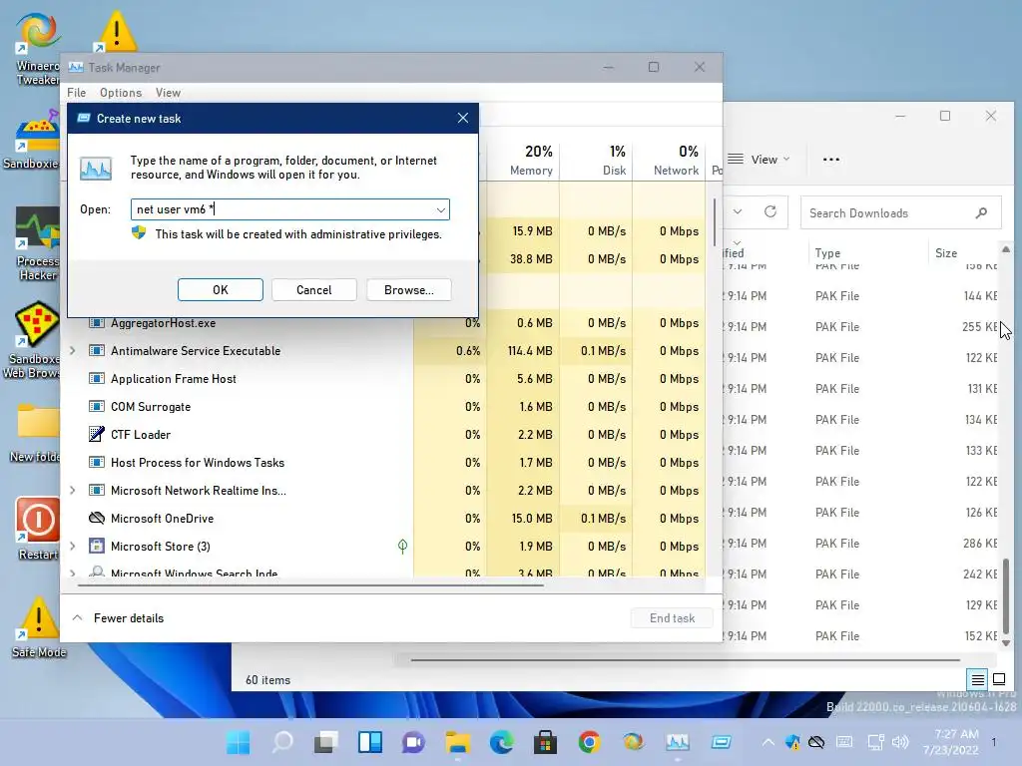This screenshot has width=1022, height=766.
Task: Open Task Manager View menu
Action: click(x=168, y=93)
